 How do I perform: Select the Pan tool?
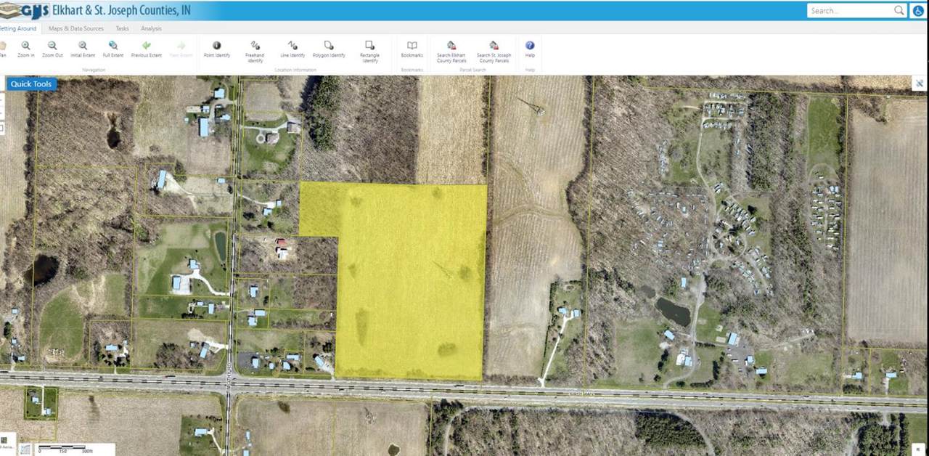click(3, 49)
